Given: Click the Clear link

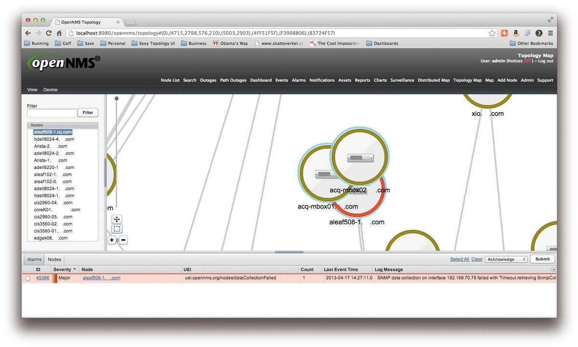Looking at the screenshot, I should [x=477, y=259].
